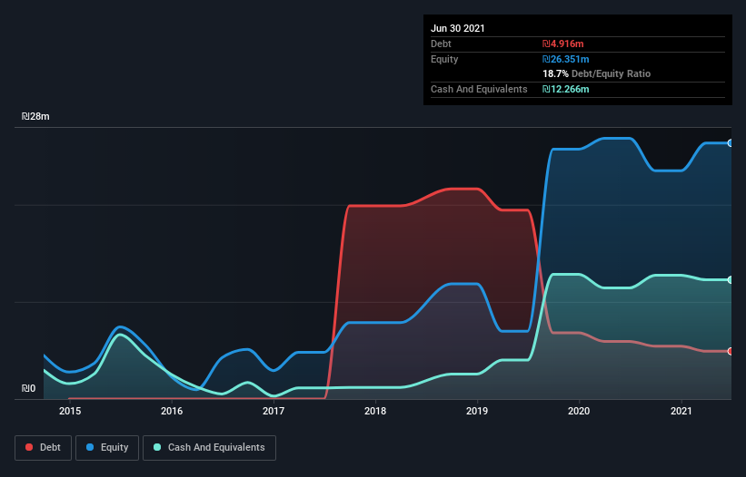The image size is (746, 477).
Task: Toggle the Debt legend button
Action: (x=44, y=448)
